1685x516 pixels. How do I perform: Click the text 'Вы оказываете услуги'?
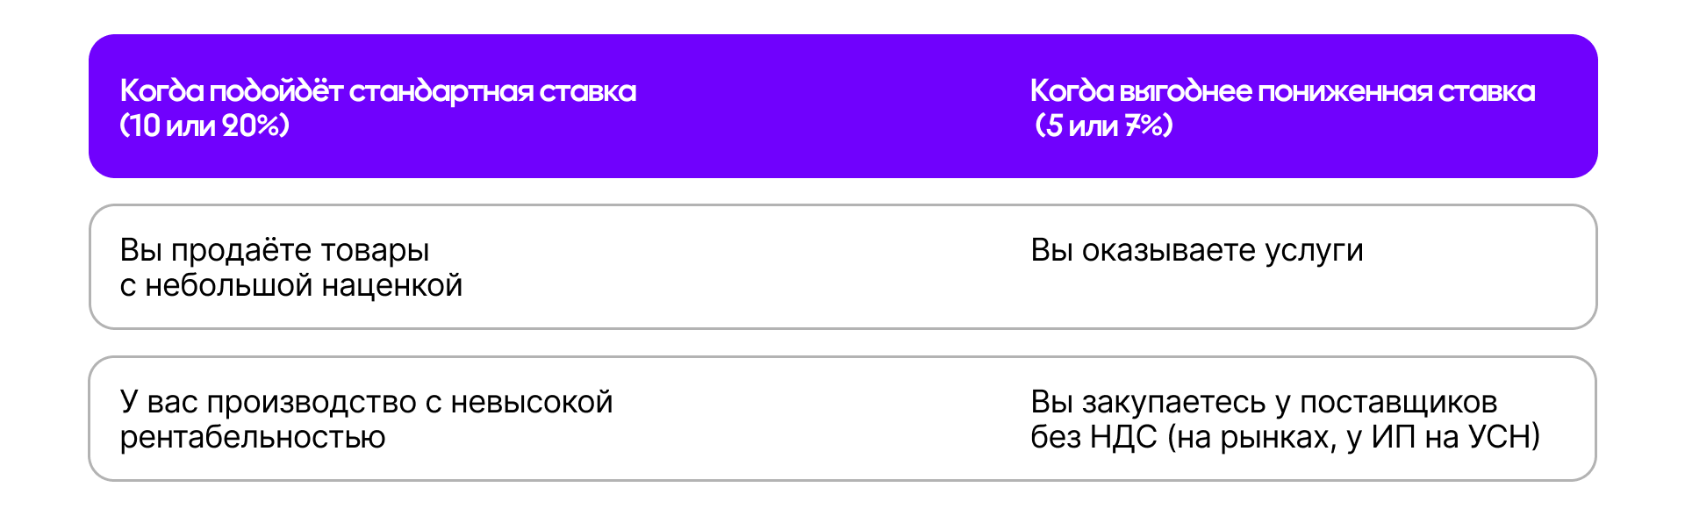[x=1197, y=251]
